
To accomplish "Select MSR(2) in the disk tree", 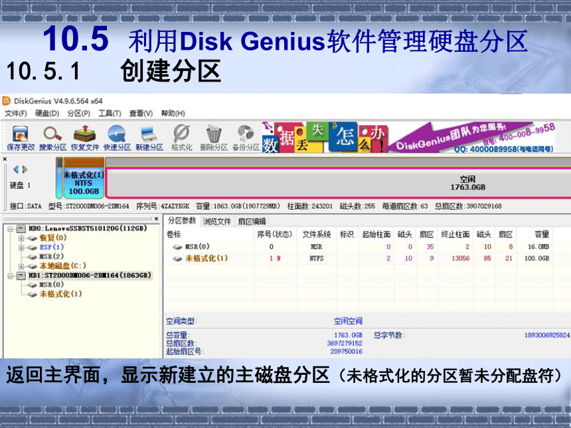I will click(51, 256).
